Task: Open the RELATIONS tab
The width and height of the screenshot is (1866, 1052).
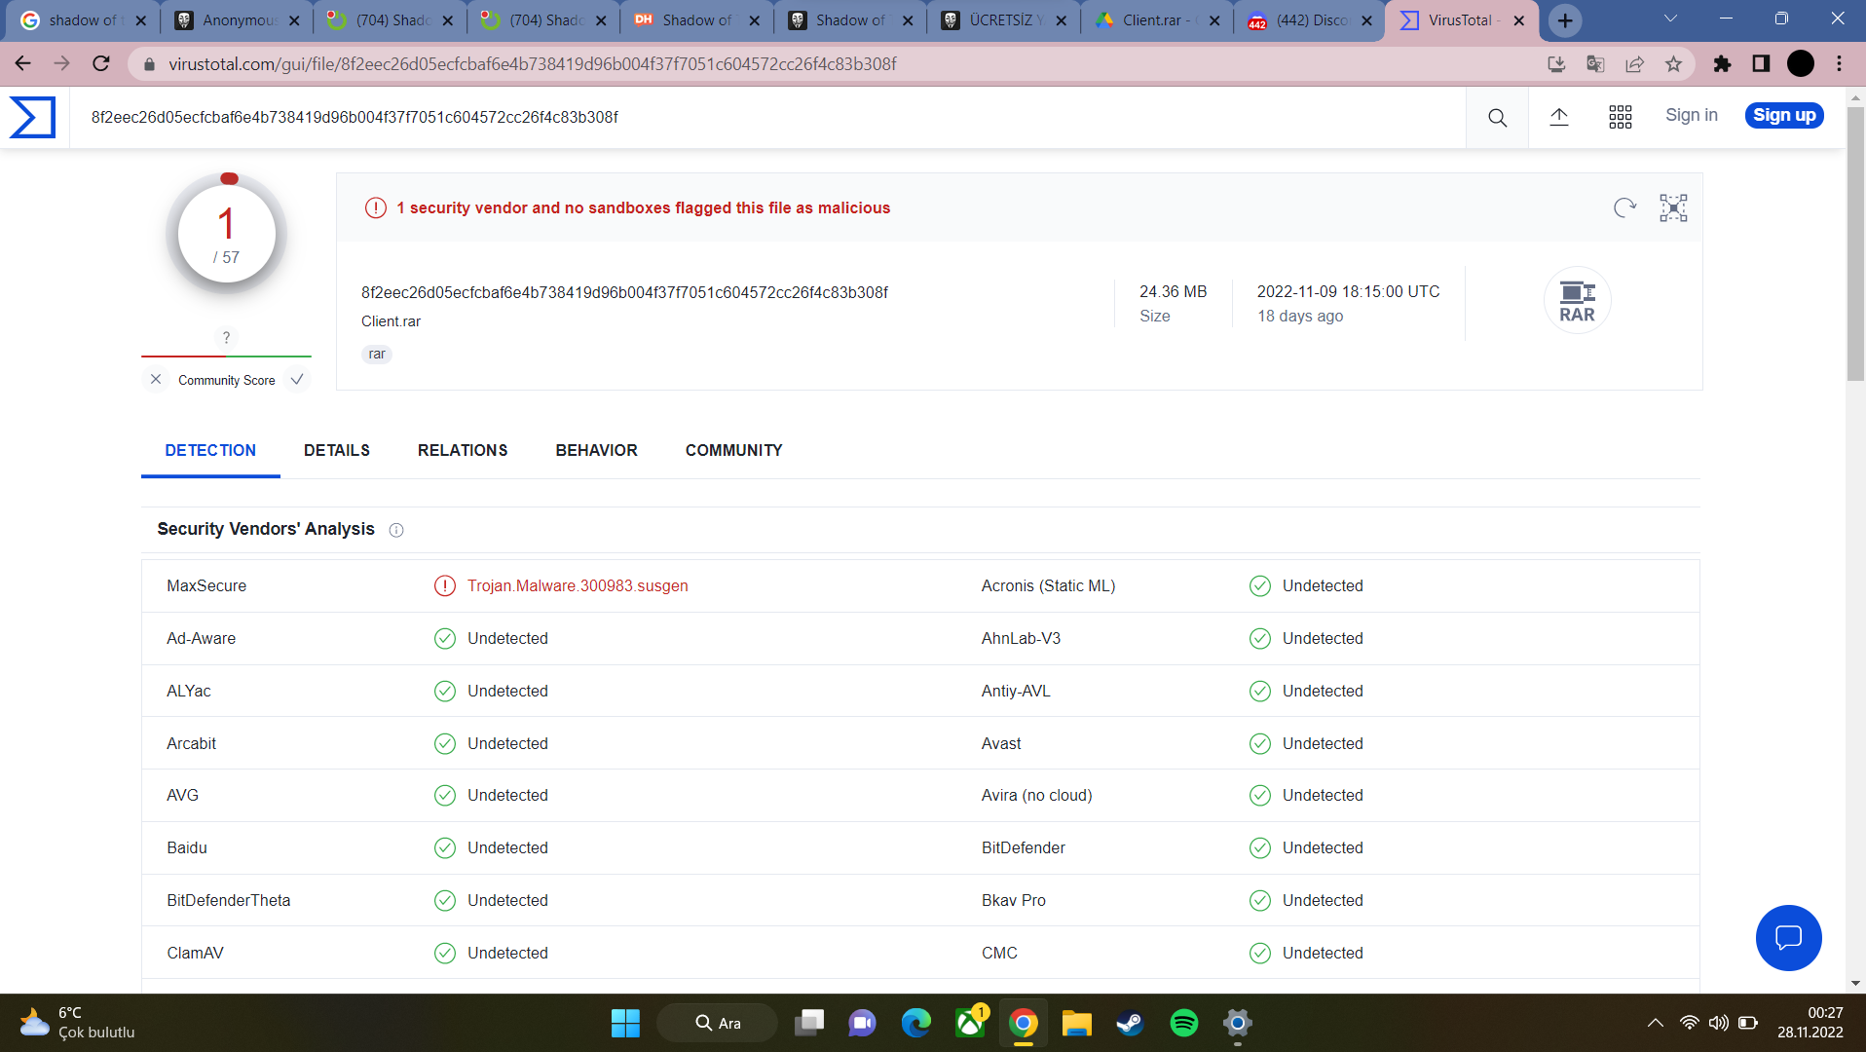Action: (463, 450)
